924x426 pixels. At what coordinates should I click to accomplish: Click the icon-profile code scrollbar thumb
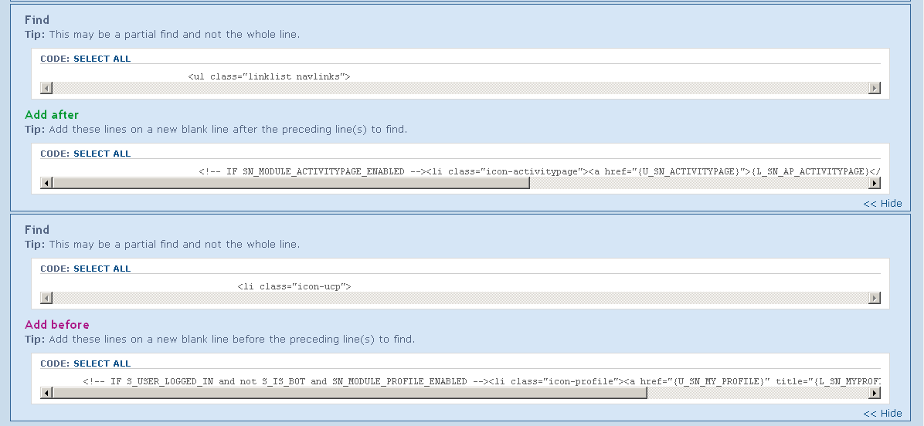(348, 393)
